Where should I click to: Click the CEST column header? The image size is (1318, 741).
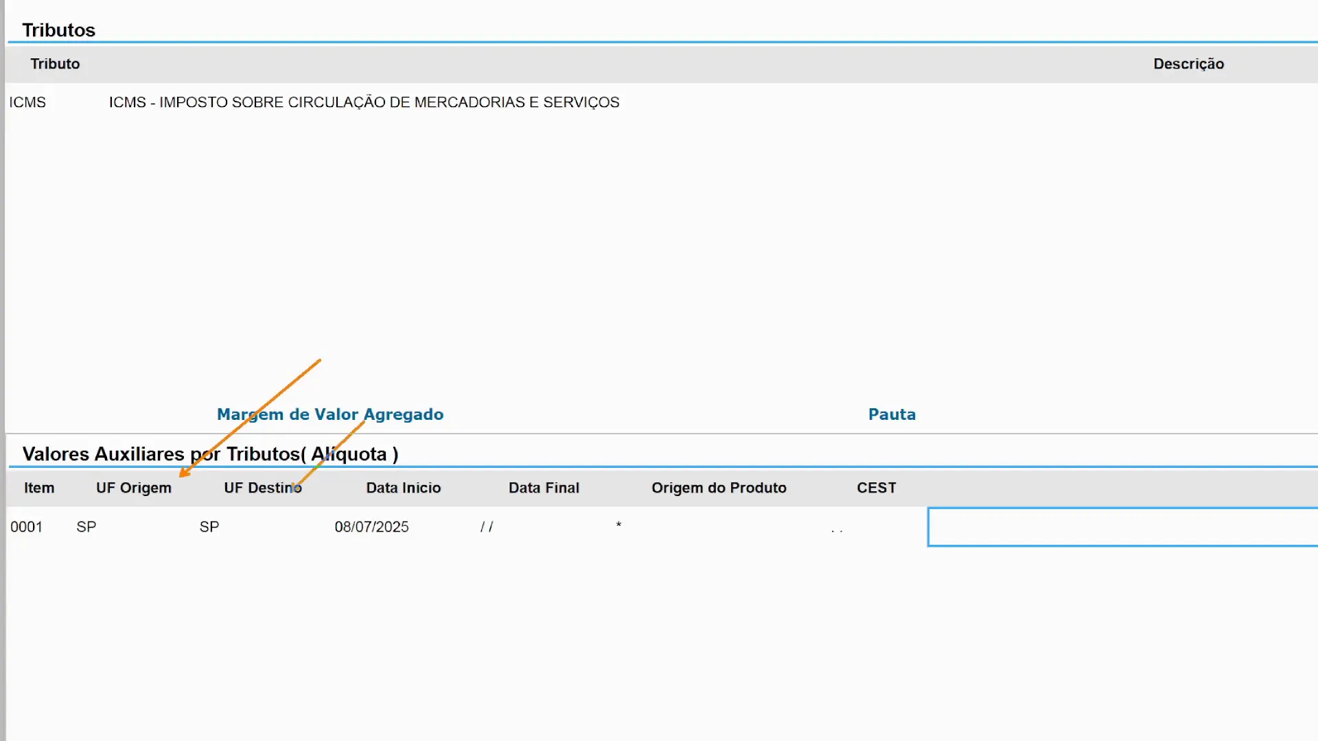[876, 488]
